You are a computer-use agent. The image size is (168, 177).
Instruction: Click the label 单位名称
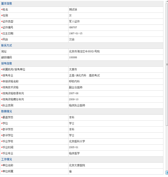(x=8, y=165)
